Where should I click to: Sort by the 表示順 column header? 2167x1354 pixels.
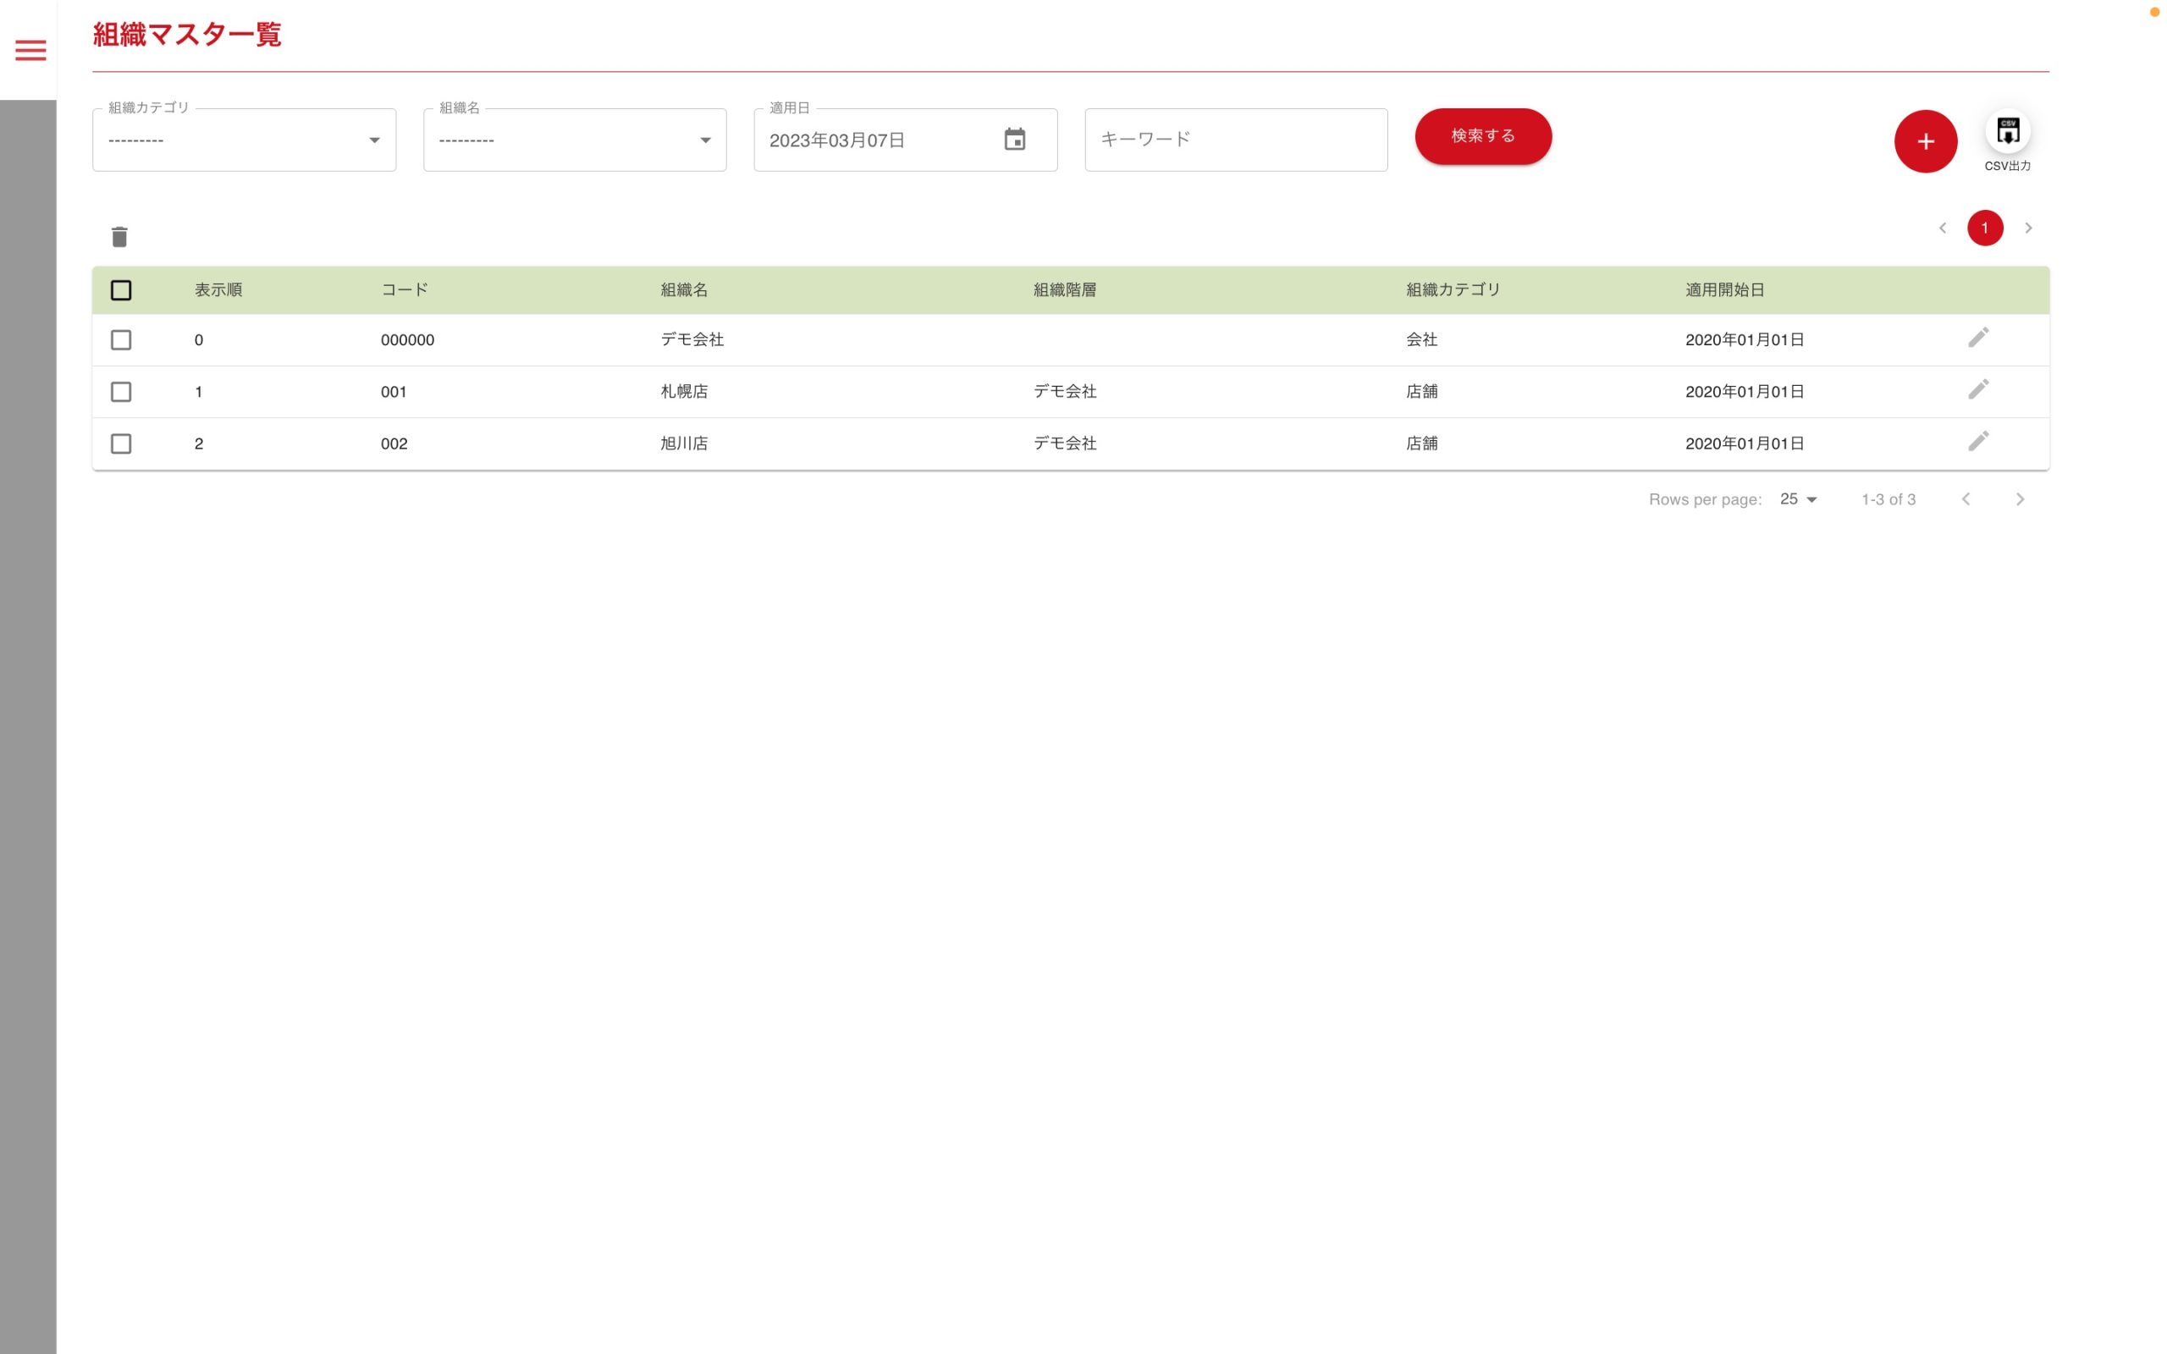tap(218, 290)
